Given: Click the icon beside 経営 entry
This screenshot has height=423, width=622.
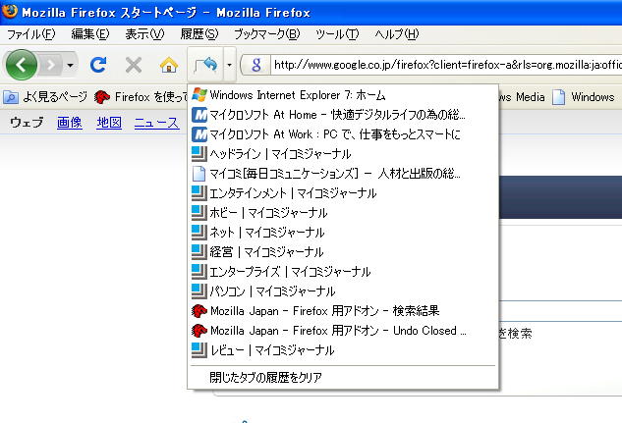Looking at the screenshot, I should (x=199, y=252).
